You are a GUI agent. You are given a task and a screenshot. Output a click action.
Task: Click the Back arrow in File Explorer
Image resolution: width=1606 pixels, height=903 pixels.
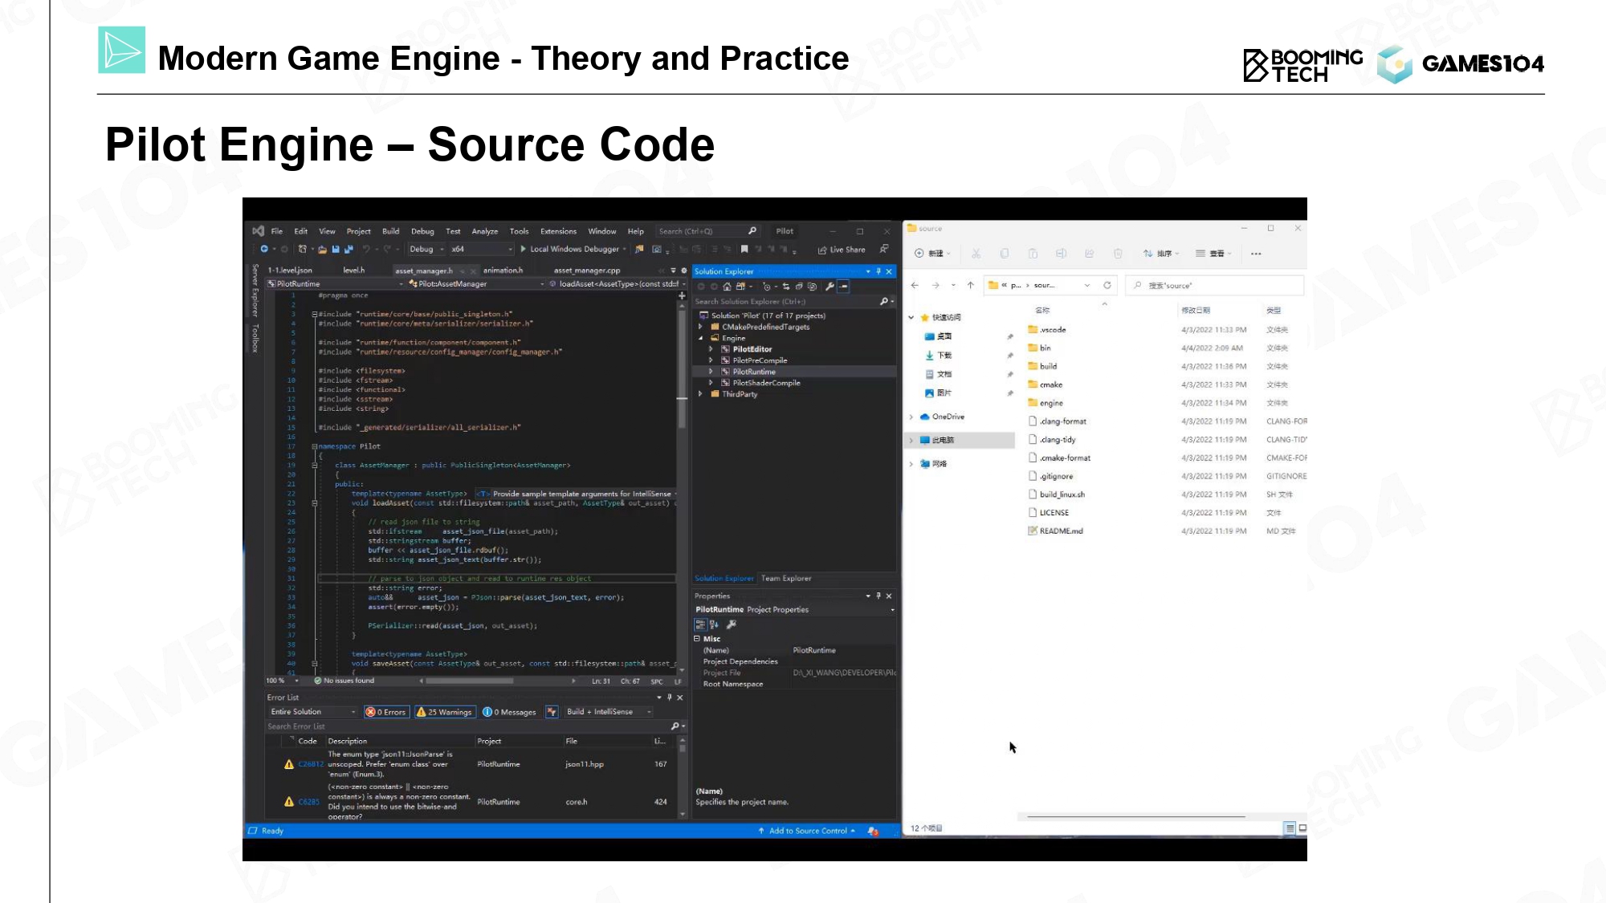click(x=915, y=285)
